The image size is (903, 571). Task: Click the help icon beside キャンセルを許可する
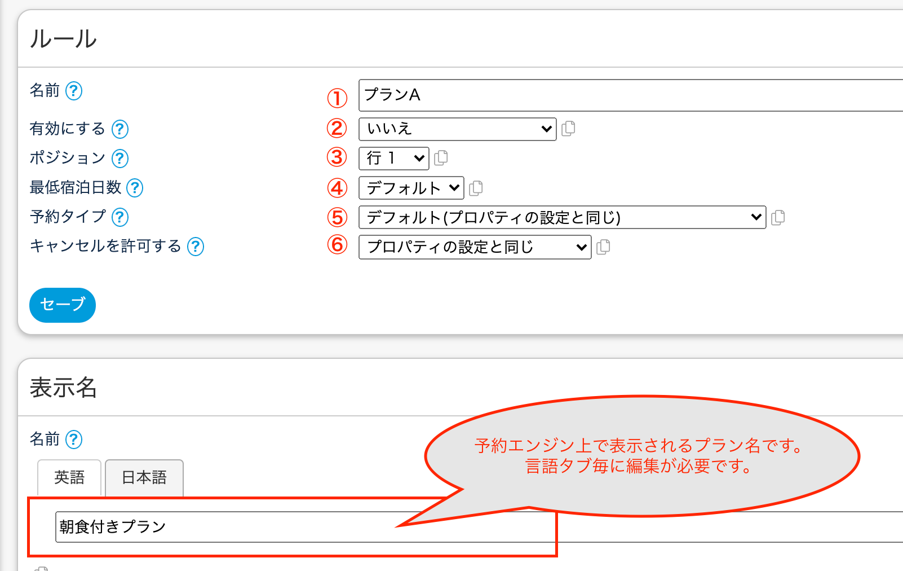[x=195, y=247]
